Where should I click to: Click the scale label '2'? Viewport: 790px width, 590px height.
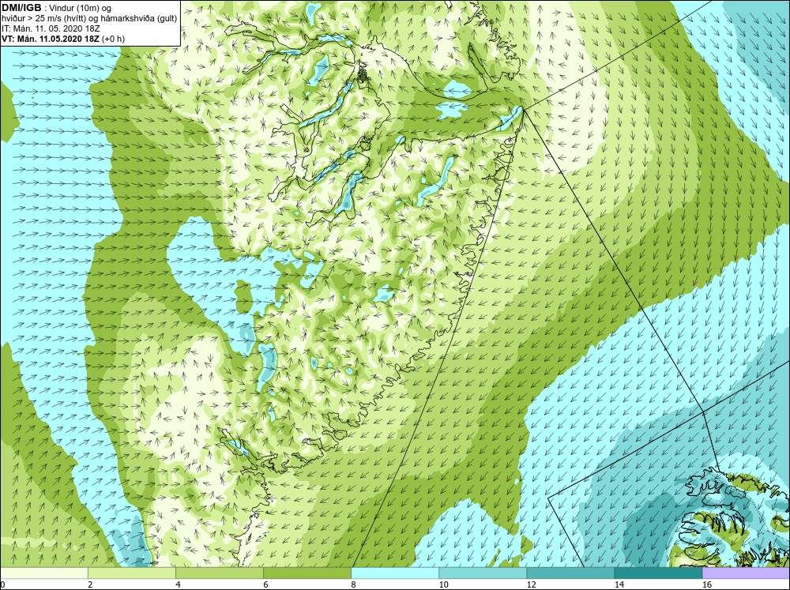coord(90,584)
